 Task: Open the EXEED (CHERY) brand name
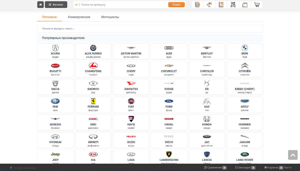click(x=245, y=89)
